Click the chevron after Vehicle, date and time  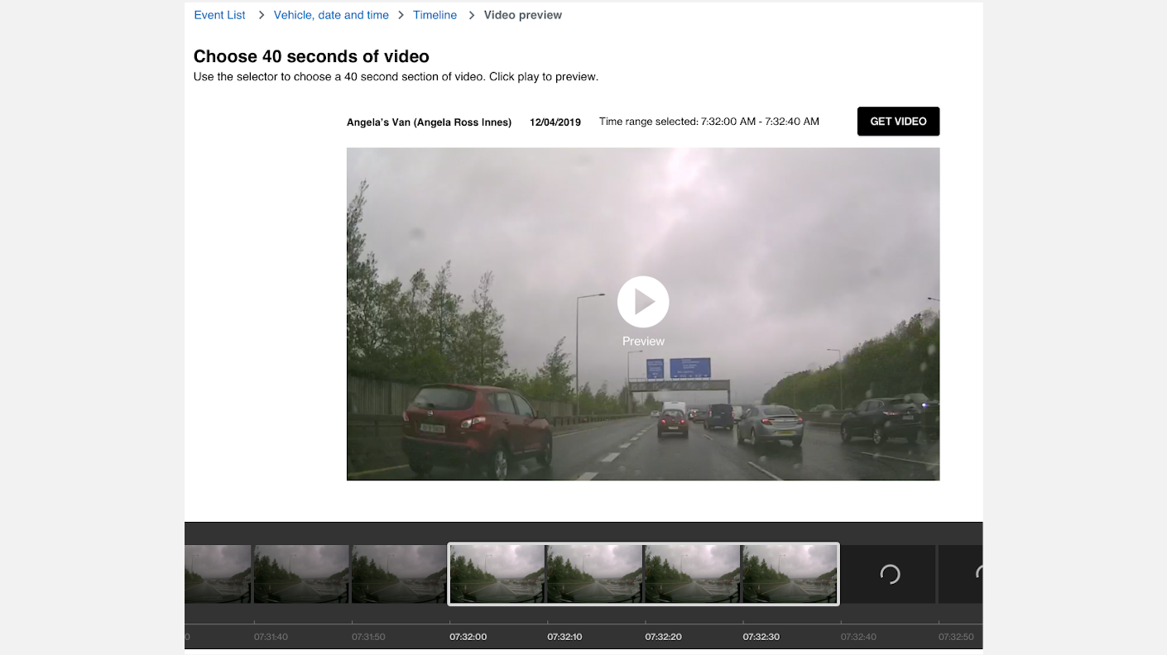400,15
